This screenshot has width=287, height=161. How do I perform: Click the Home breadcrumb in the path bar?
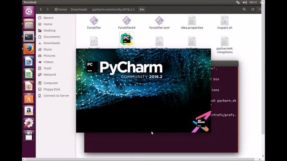[61, 9]
